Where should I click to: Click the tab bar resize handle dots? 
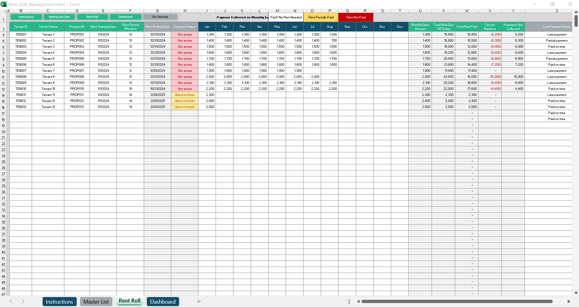click(x=349, y=302)
